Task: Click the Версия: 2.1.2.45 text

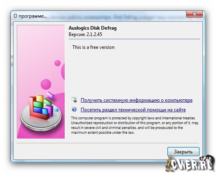Action: pos(85,34)
